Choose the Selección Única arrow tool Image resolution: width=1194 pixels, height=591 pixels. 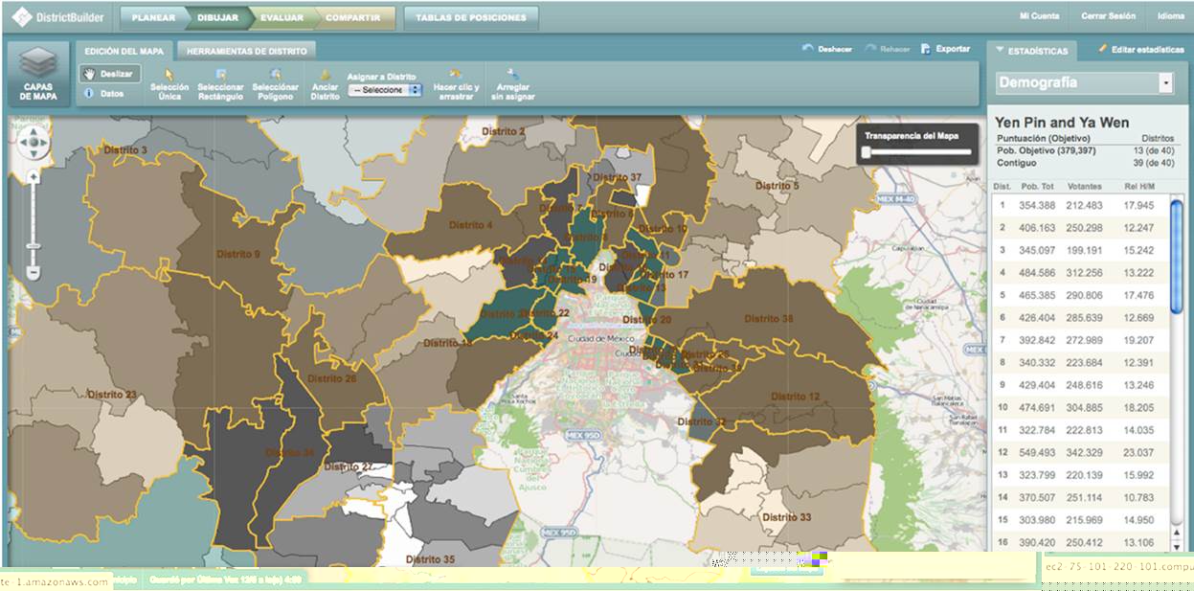(x=169, y=84)
